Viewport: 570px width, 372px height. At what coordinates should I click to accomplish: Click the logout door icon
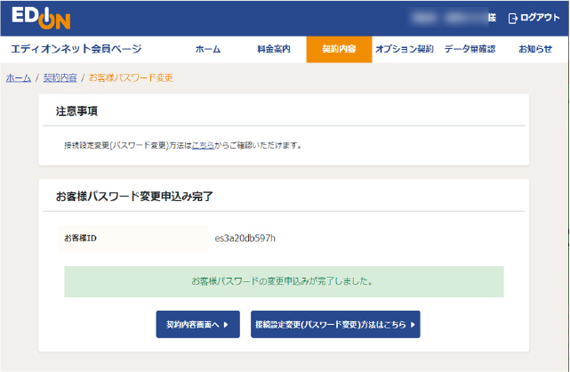[x=512, y=18]
